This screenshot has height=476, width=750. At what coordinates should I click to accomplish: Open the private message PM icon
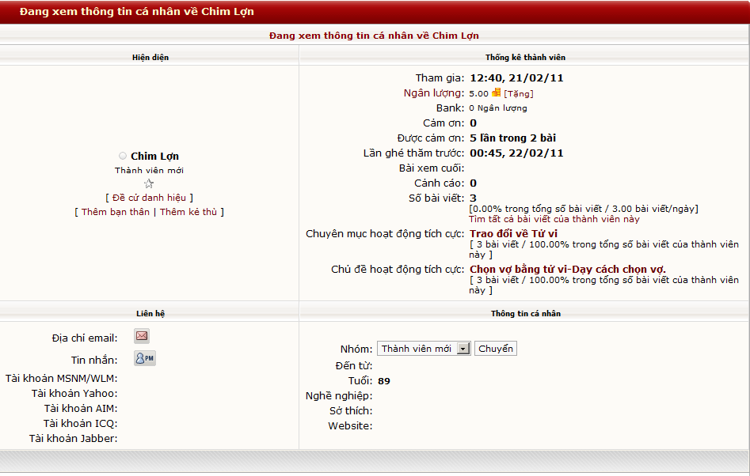pos(144,358)
